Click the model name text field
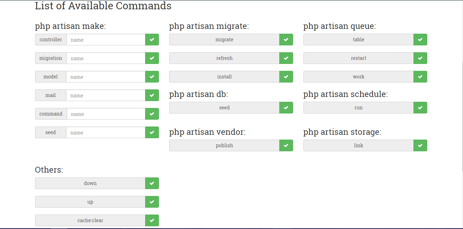Screen dimensions: 463x229 [105, 77]
